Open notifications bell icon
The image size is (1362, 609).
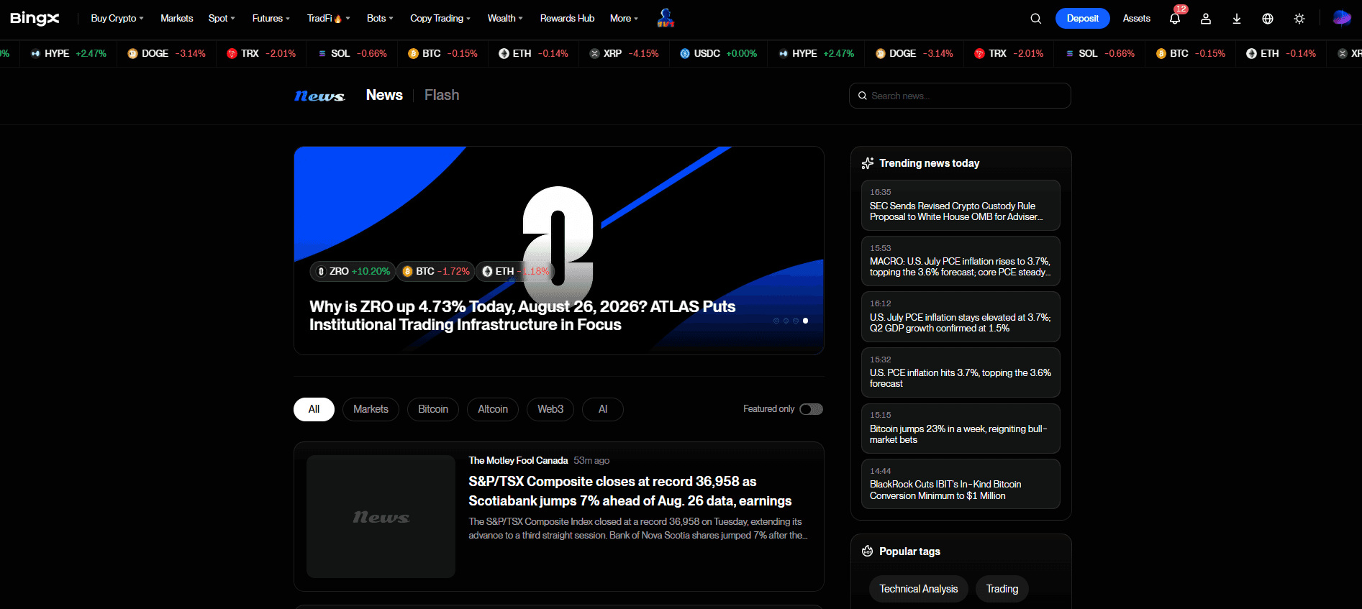[1175, 19]
